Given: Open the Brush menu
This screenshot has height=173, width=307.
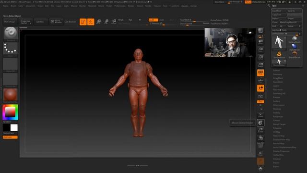Looking at the screenshot, I should click(x=13, y=6).
